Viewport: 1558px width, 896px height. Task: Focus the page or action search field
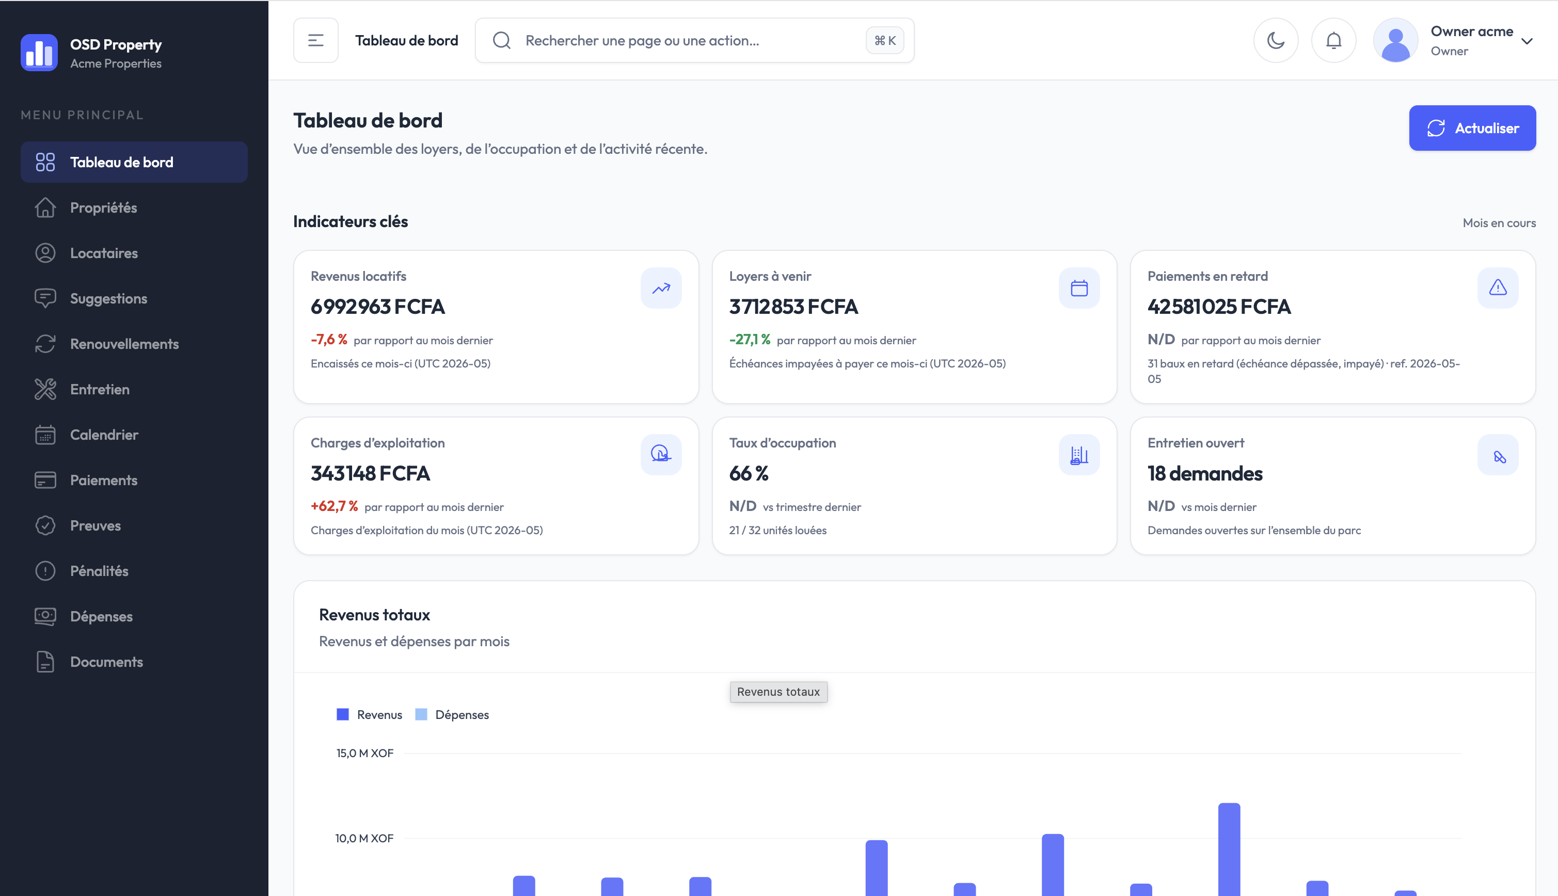coord(694,41)
